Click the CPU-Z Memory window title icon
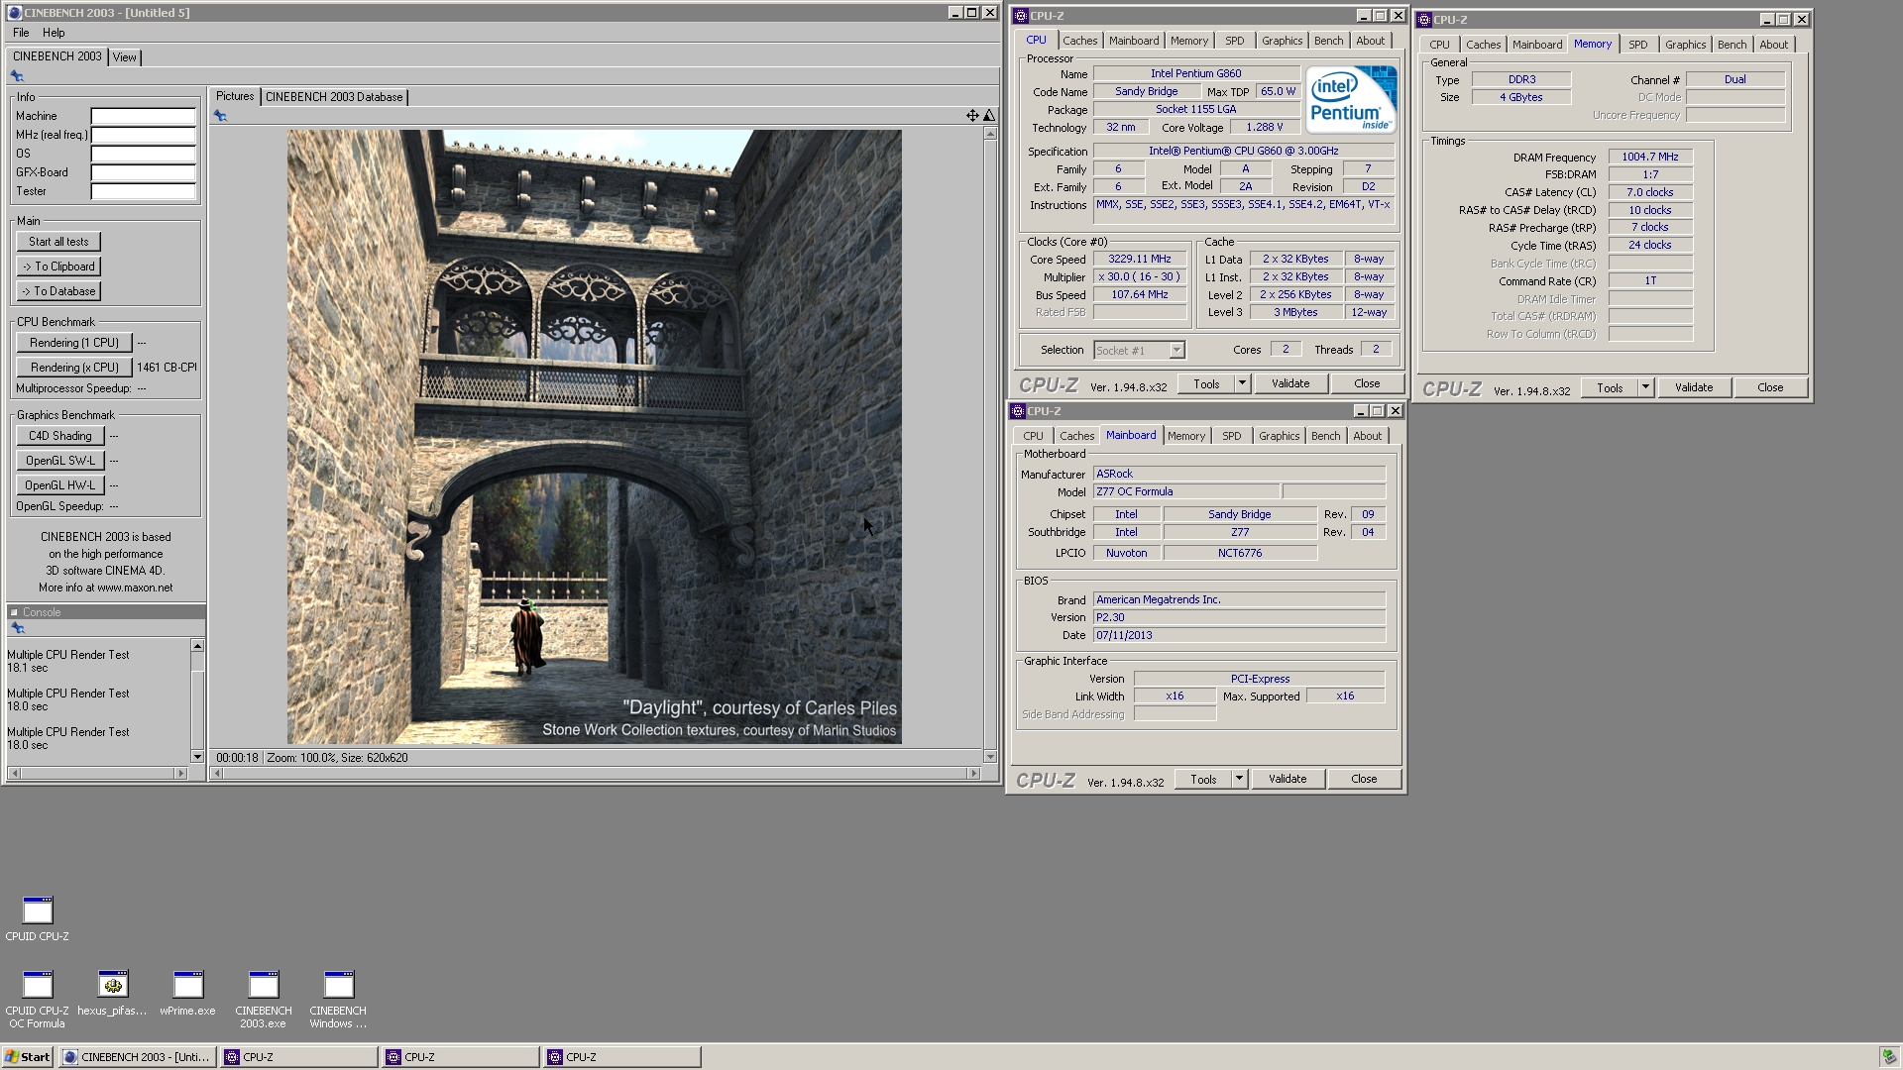 1424,20
